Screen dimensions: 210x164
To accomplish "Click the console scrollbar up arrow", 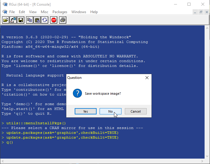I will click(207, 28).
